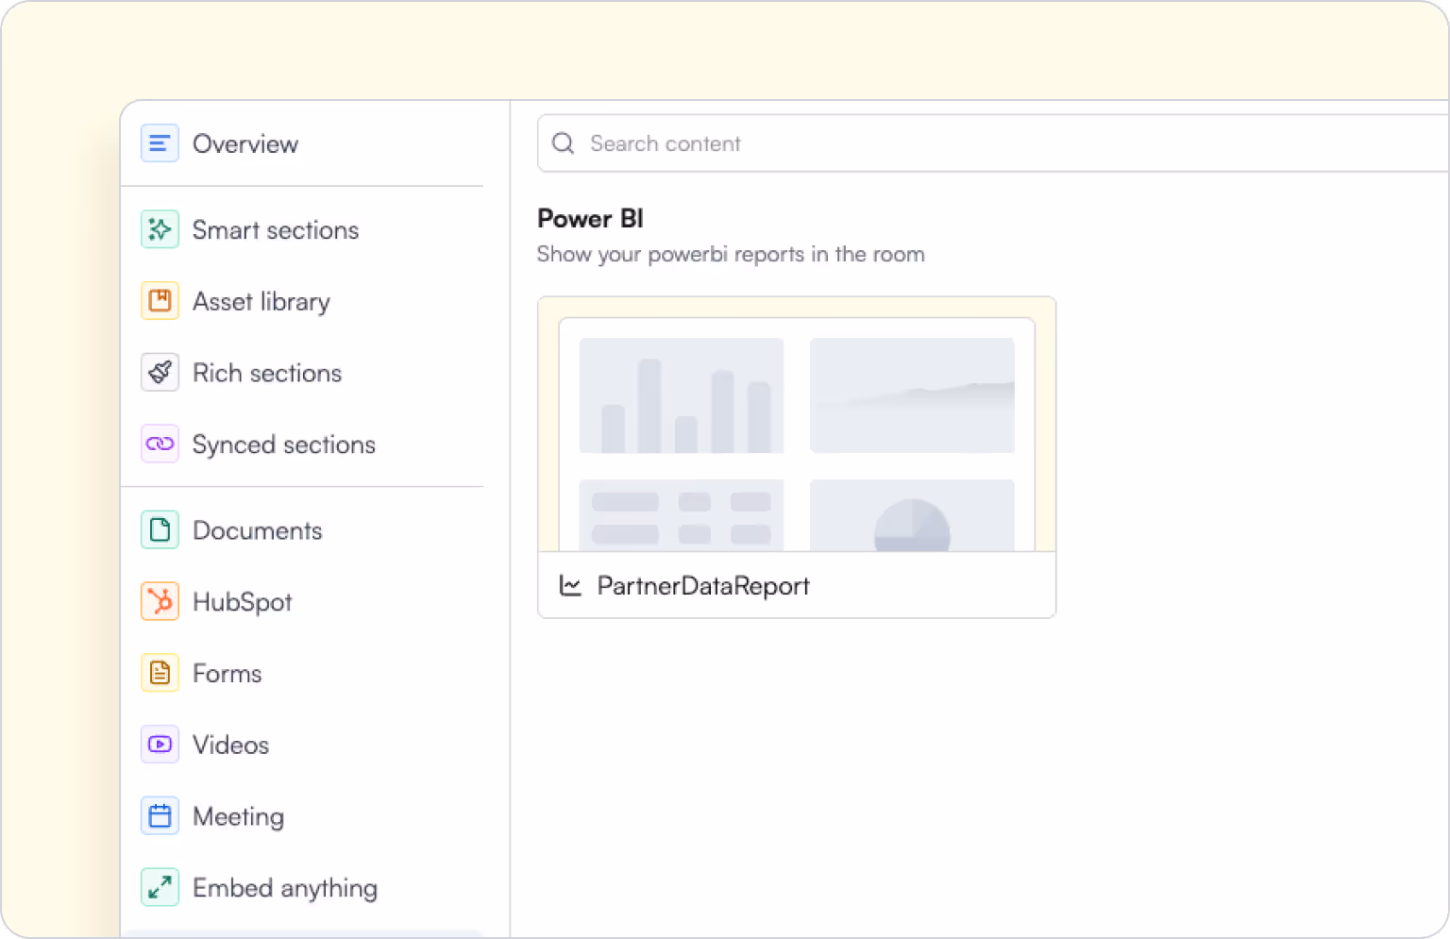Click the Synced sections link icon
Viewport: 1450px width, 939px height.
[160, 444]
